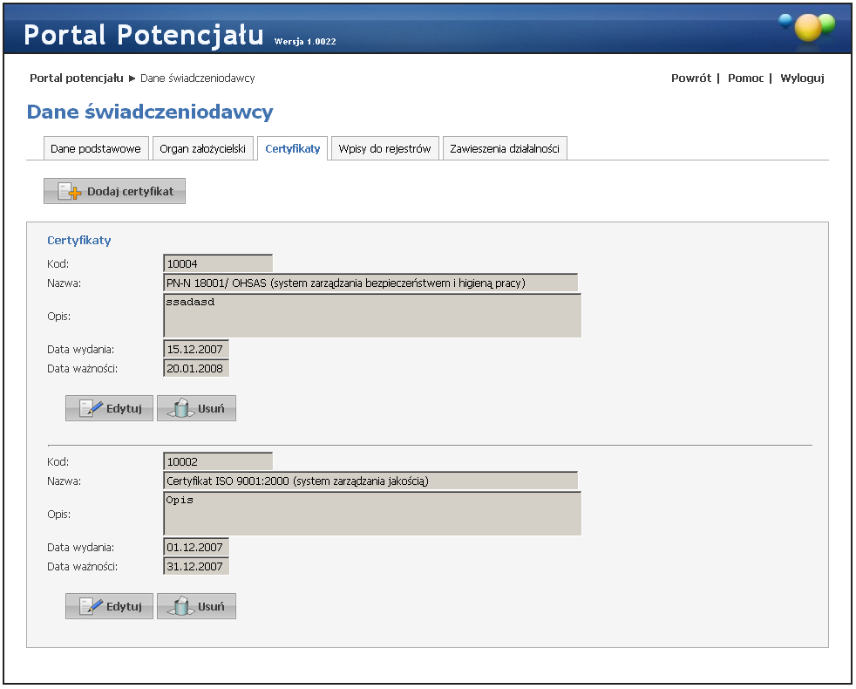
Task: Click the trash bin icon for certificate 10004
Action: click(180, 408)
